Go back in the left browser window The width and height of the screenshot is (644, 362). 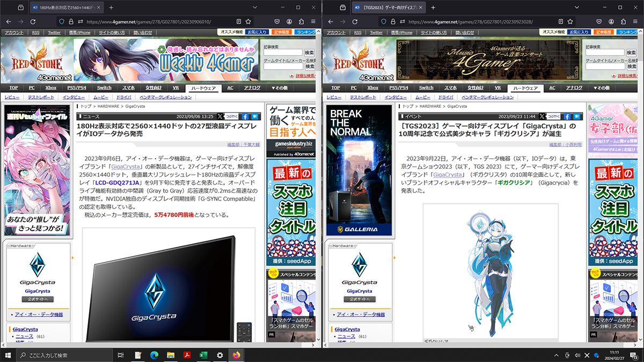[8, 21]
